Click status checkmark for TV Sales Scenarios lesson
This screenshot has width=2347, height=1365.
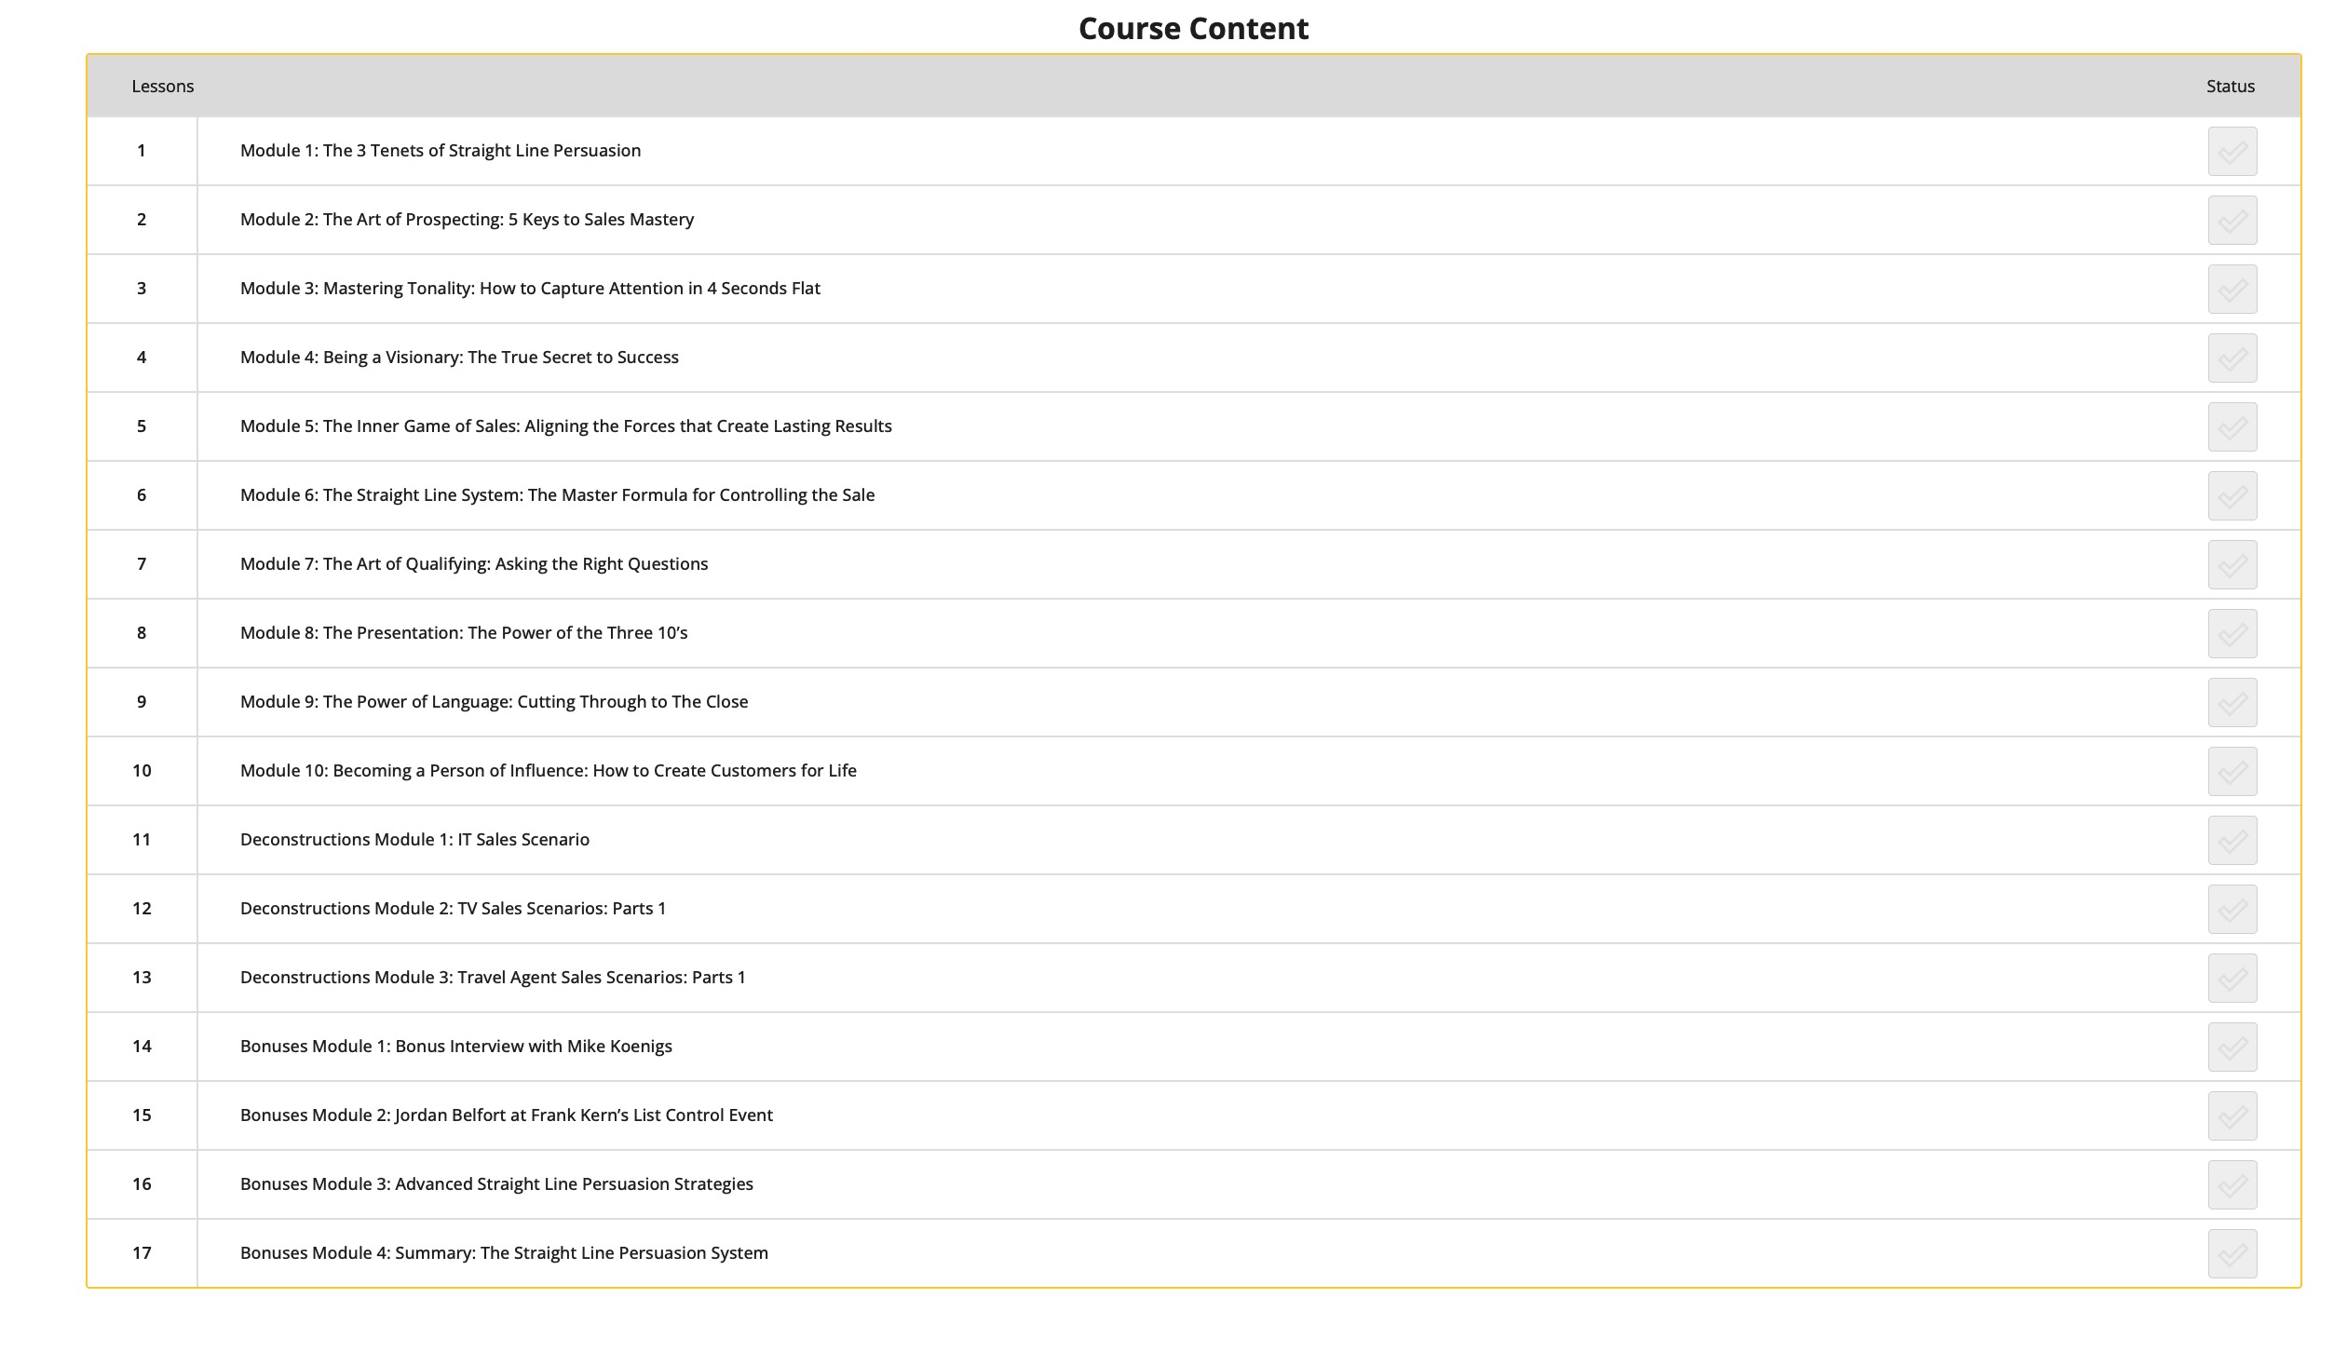pyautogui.click(x=2232, y=909)
